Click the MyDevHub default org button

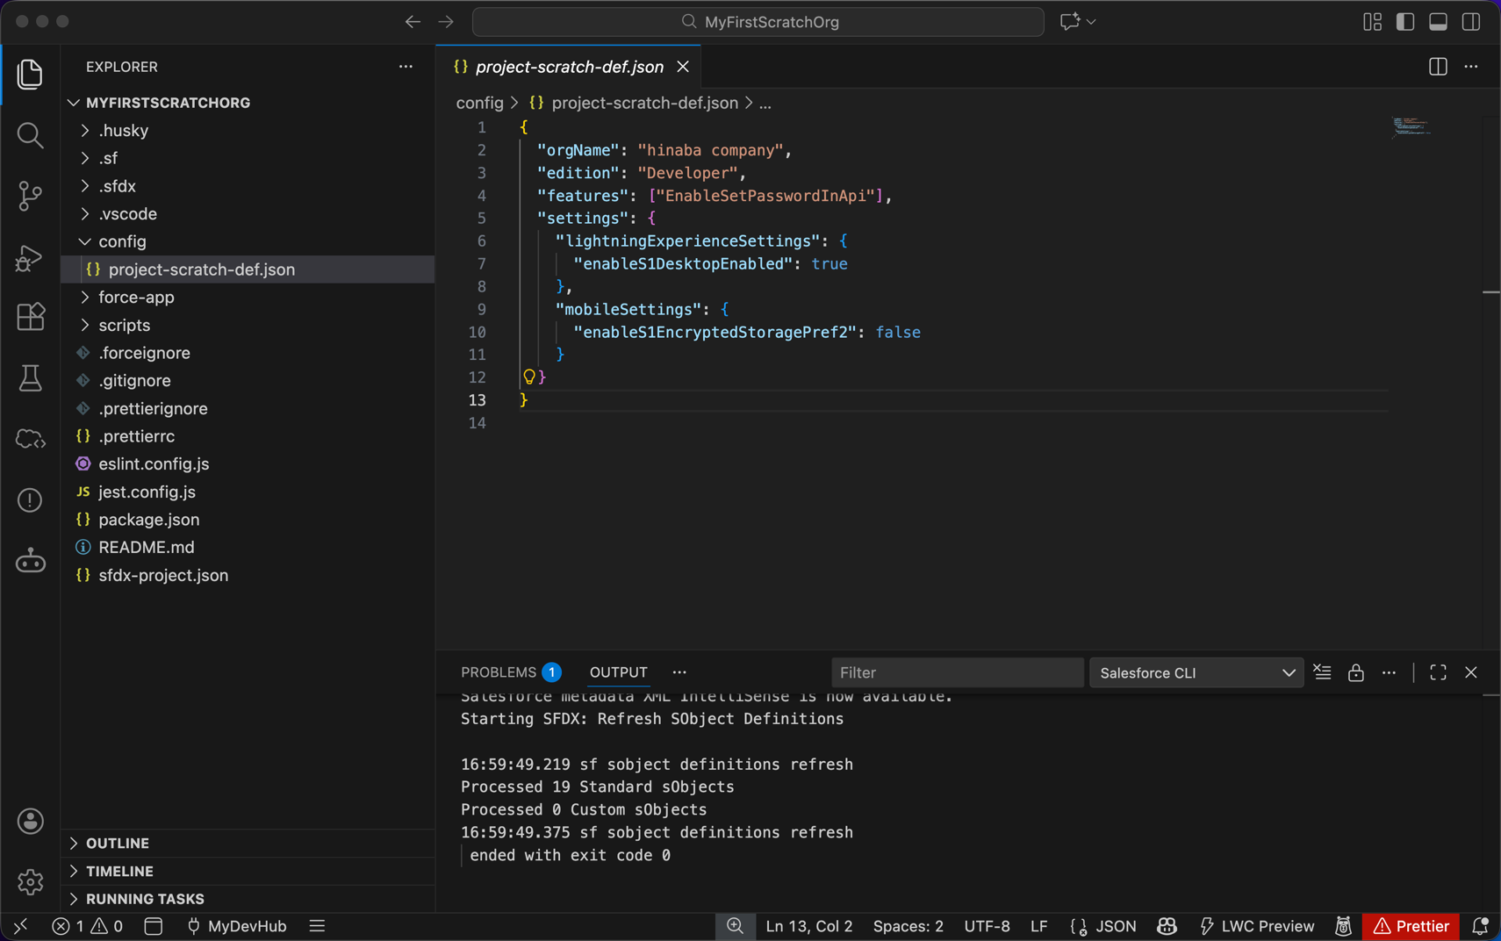coord(237,926)
